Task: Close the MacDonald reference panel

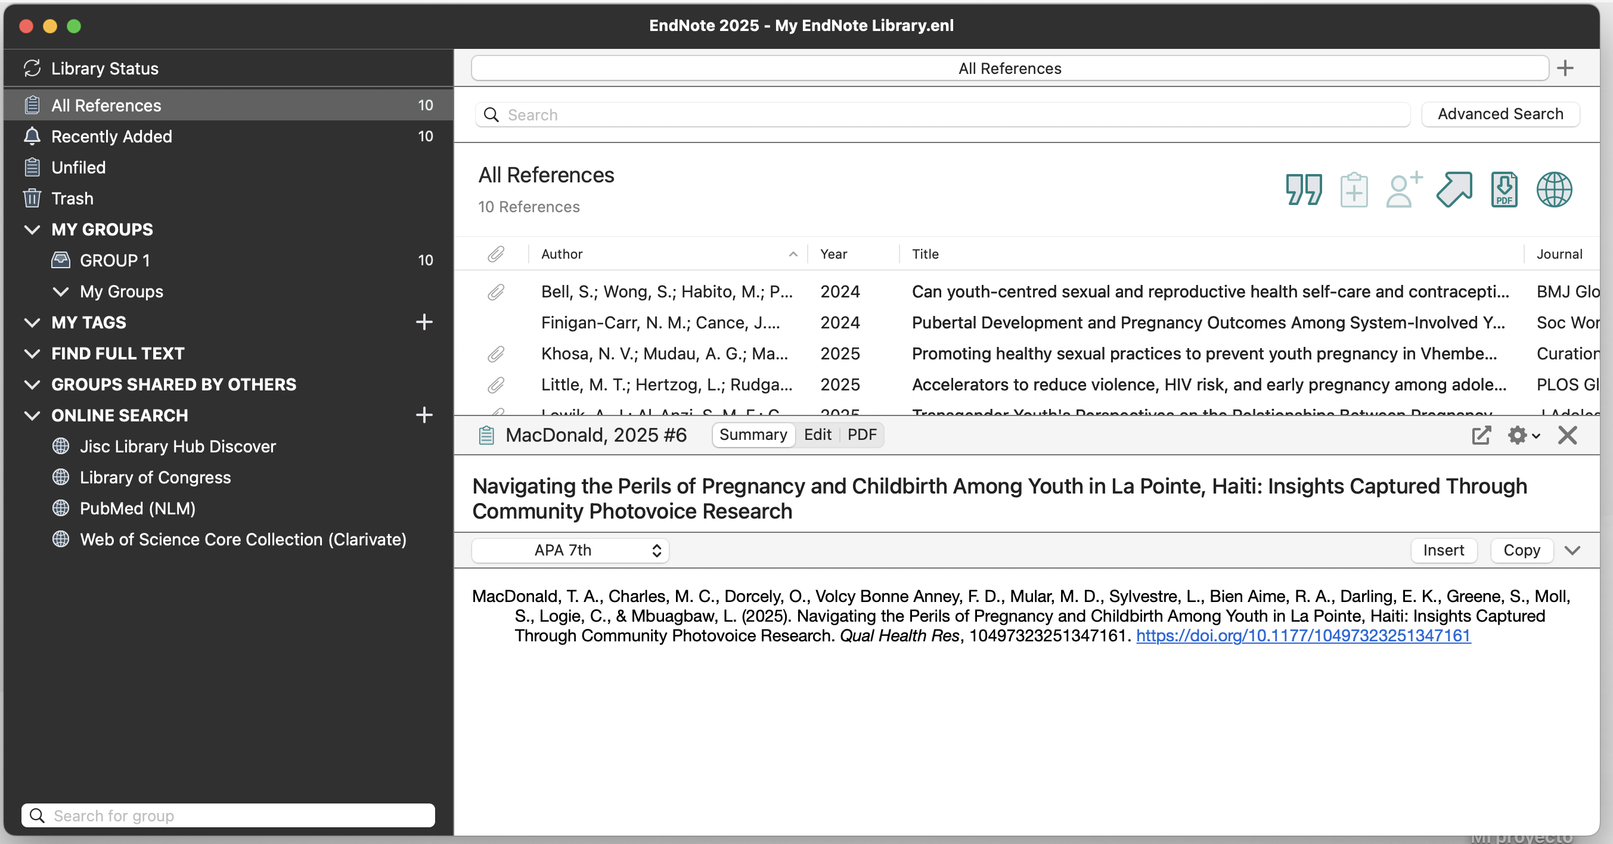Action: pos(1567,435)
